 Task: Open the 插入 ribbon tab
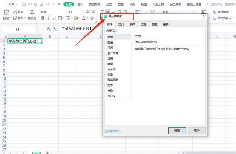[x=80, y=4]
